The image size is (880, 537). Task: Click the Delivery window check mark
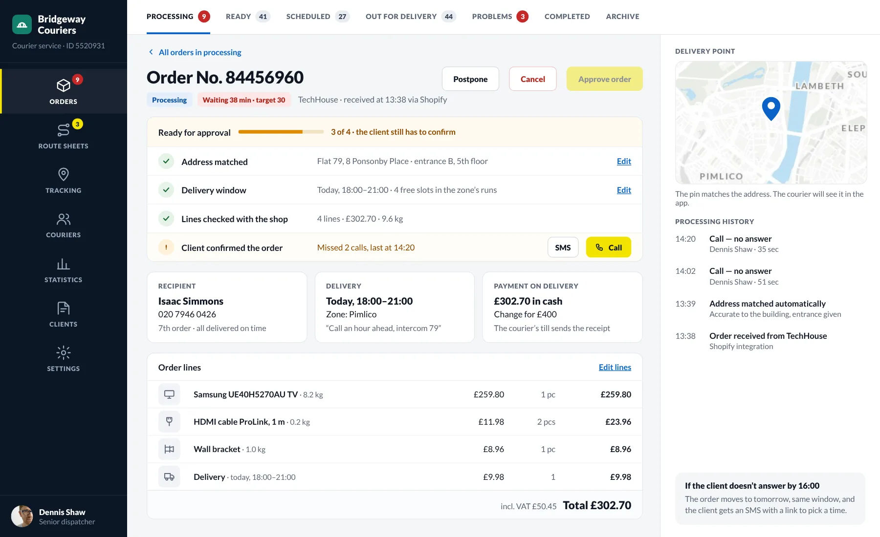(166, 190)
